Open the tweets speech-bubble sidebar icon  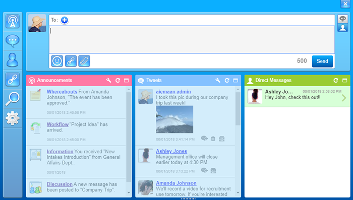click(x=13, y=41)
